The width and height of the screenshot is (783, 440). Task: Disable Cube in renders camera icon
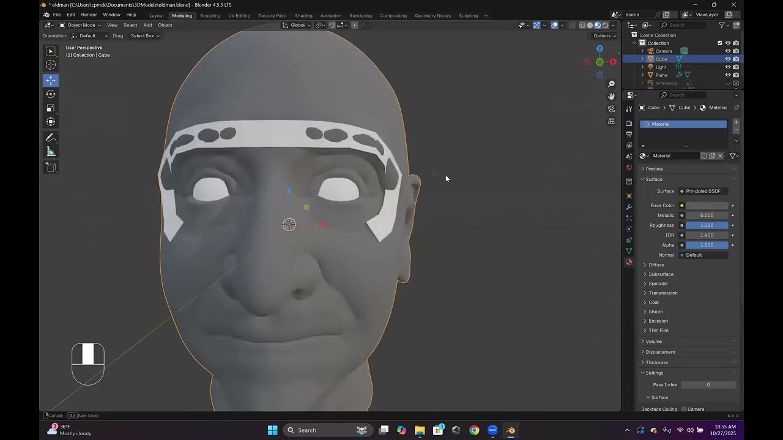(736, 59)
